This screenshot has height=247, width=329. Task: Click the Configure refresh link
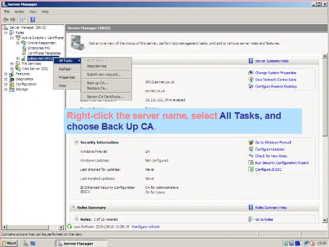[x=145, y=227]
